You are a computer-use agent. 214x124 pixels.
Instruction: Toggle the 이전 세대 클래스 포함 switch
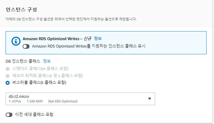click(9, 115)
